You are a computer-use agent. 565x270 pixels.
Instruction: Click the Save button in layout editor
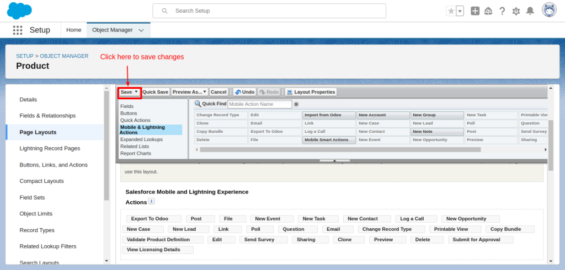coord(126,92)
